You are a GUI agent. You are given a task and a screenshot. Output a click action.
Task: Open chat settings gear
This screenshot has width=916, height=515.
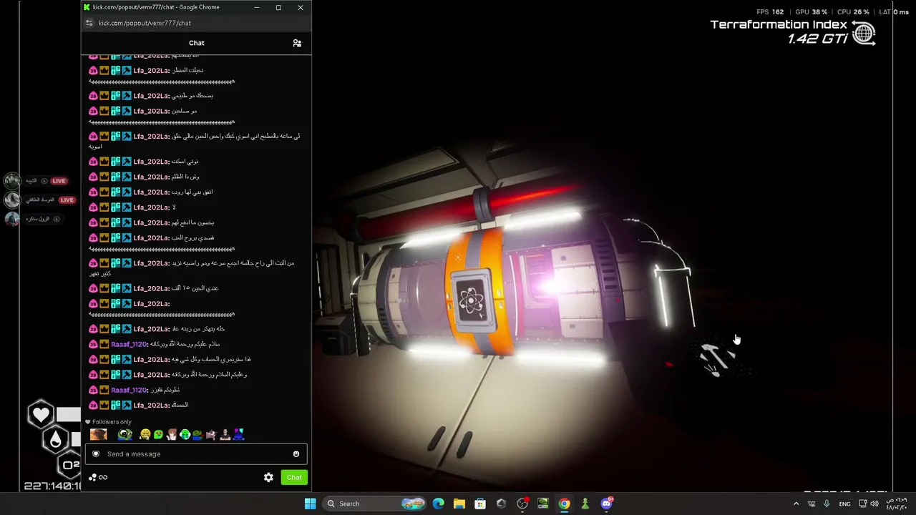pos(268,477)
